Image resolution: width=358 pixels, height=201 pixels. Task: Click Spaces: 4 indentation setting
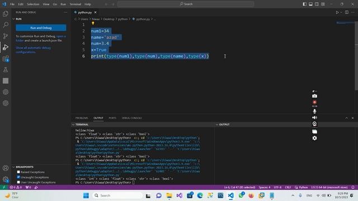point(265,188)
